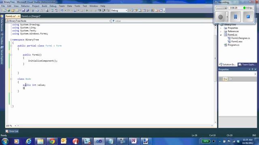Screen dimensions: 259x145
Task: Click the Open File folder icon
Action: (x=13, y=10)
